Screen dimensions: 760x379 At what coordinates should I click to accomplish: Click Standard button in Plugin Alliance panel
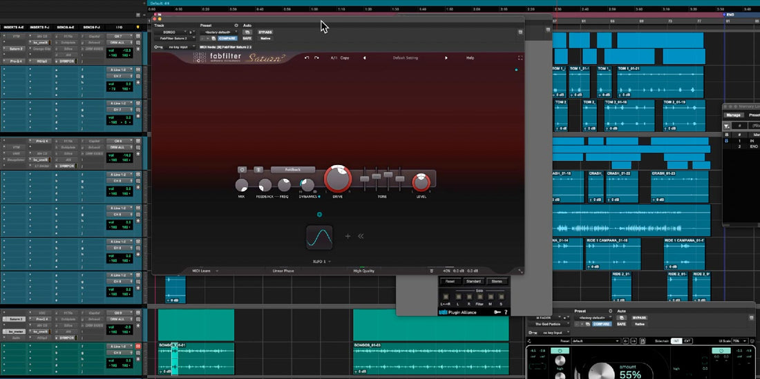(x=473, y=281)
